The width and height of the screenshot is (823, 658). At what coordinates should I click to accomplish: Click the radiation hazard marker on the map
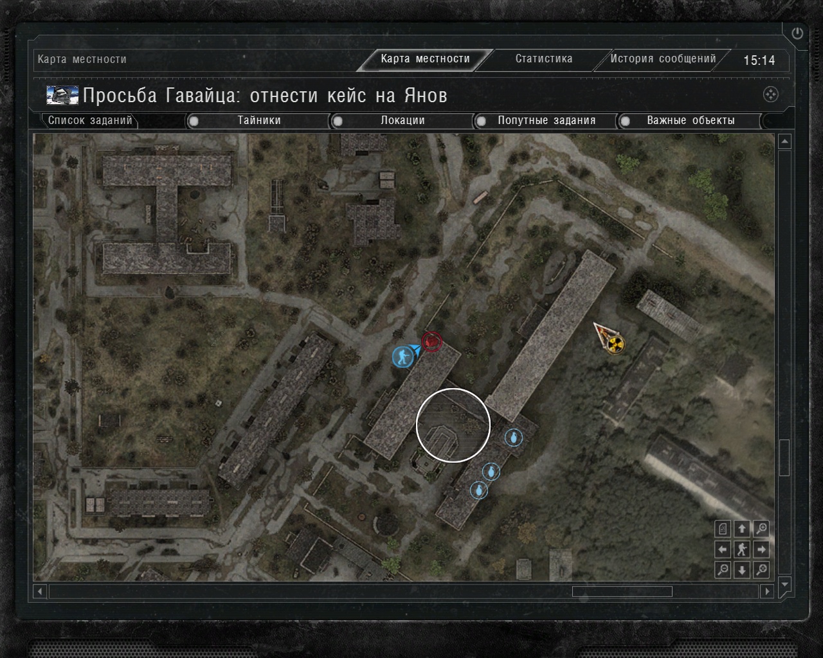615,344
